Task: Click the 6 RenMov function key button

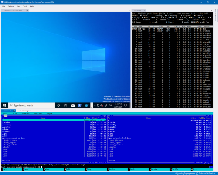Action: point(117,169)
